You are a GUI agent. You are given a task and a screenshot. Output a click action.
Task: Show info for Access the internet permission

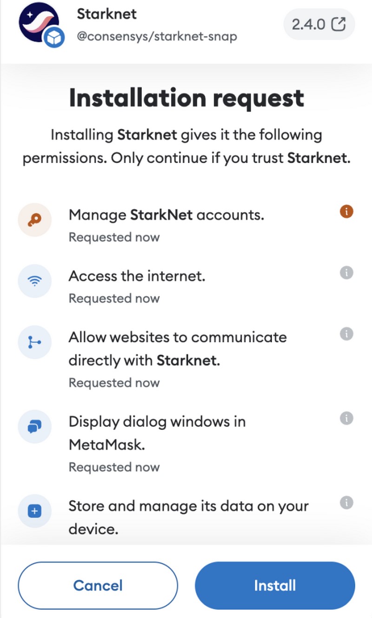coord(346,273)
